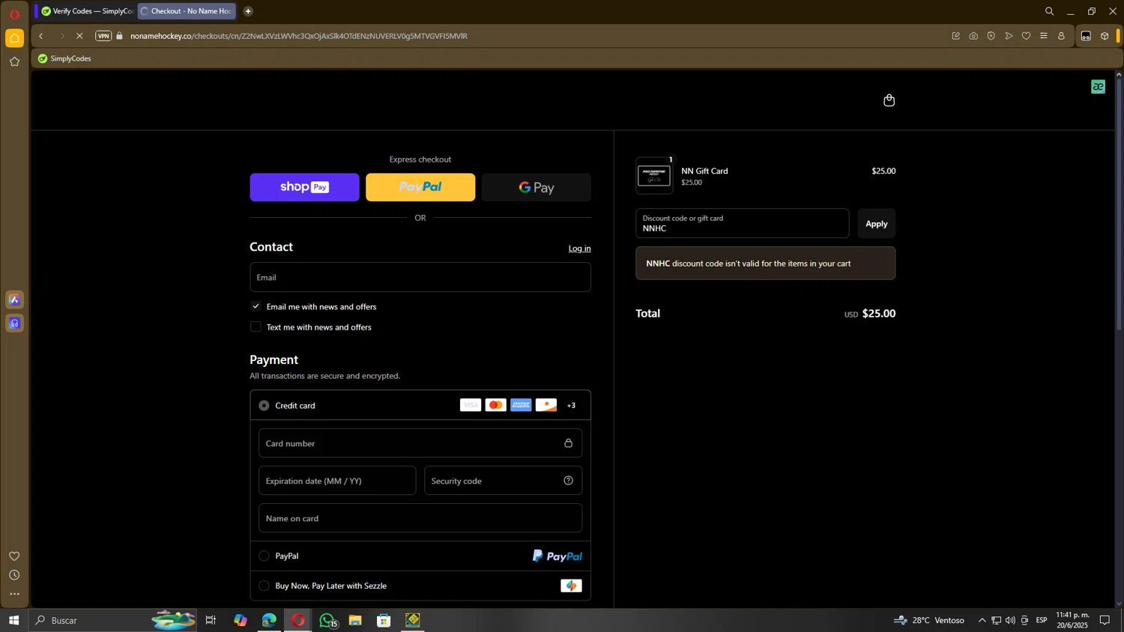Focus the Email input field
The width and height of the screenshot is (1124, 632).
click(x=420, y=277)
